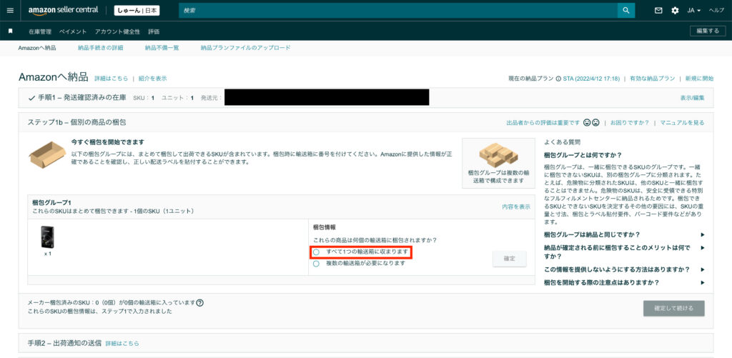The width and height of the screenshot is (732, 358).
Task: Open the ペイメント menu
Action: point(73,31)
